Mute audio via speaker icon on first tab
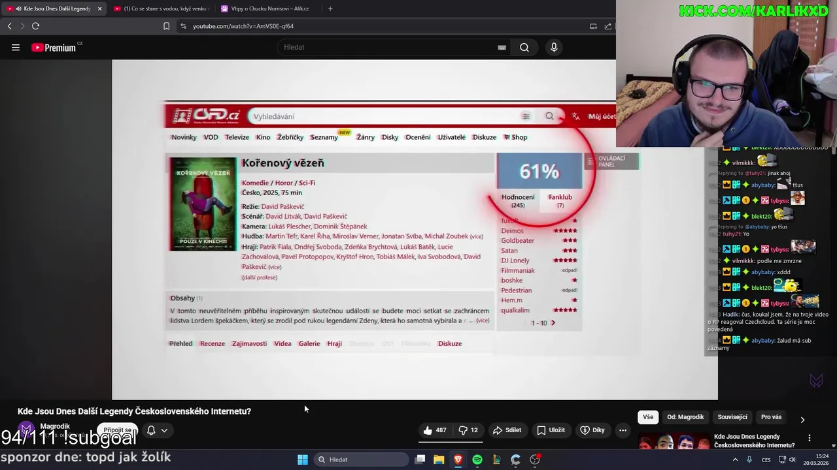 (18, 8)
